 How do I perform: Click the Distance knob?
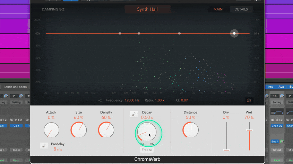pyautogui.click(x=190, y=131)
